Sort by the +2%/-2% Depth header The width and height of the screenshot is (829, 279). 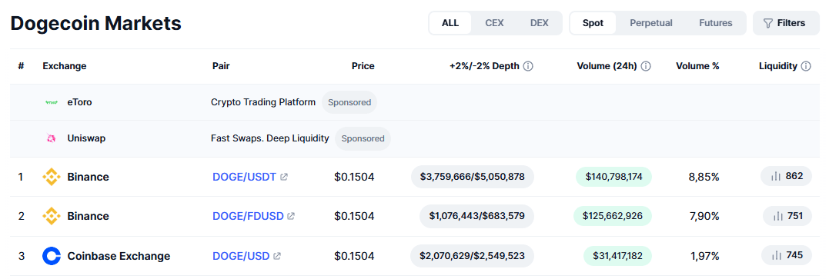tap(484, 66)
